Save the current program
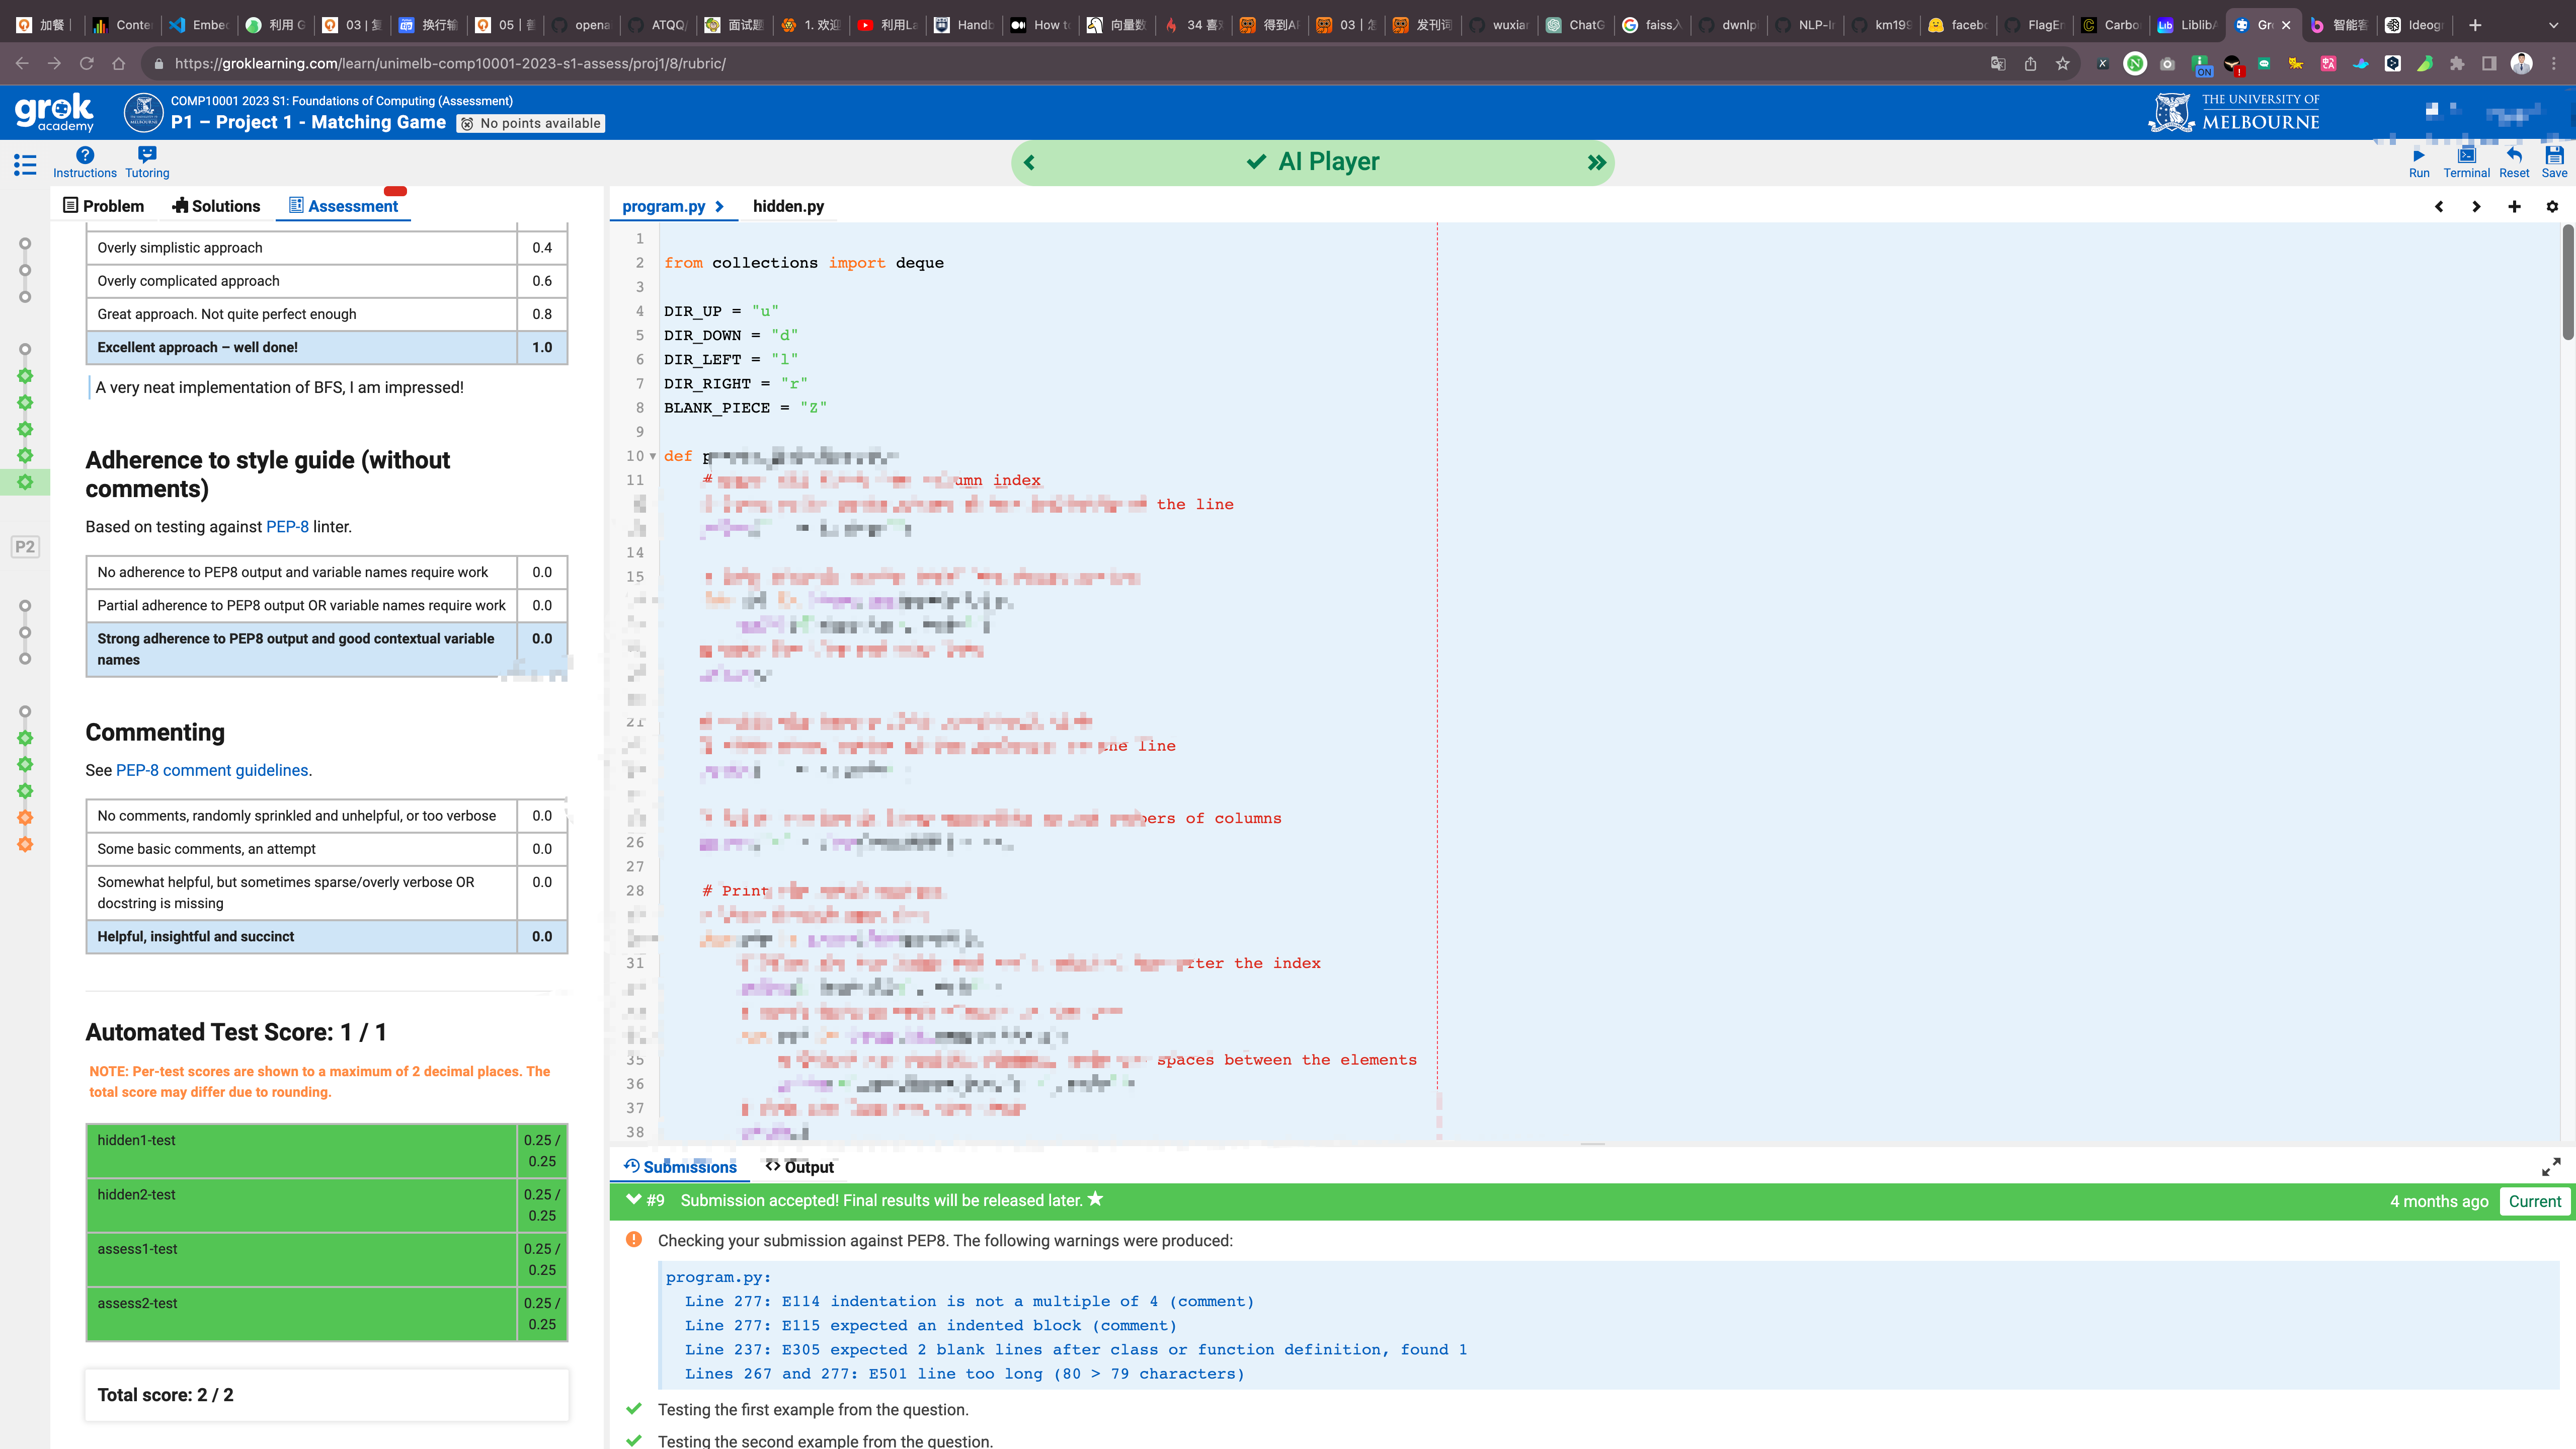Screen dimensions: 2576x1449 pyautogui.click(x=2554, y=162)
